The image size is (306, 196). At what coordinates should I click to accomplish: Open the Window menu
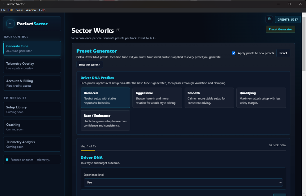(31, 10)
